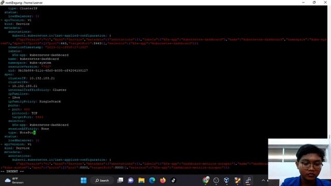Select the webcam video thumbnail
This screenshot has height=186, width=331.
tap(299, 162)
